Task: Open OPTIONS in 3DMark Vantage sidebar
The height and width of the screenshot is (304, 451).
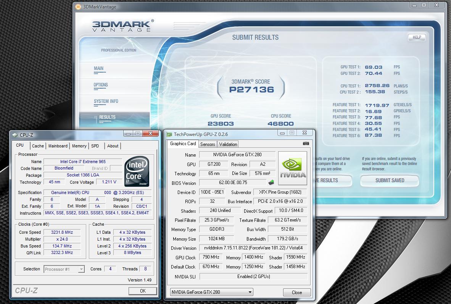Action: [x=101, y=85]
